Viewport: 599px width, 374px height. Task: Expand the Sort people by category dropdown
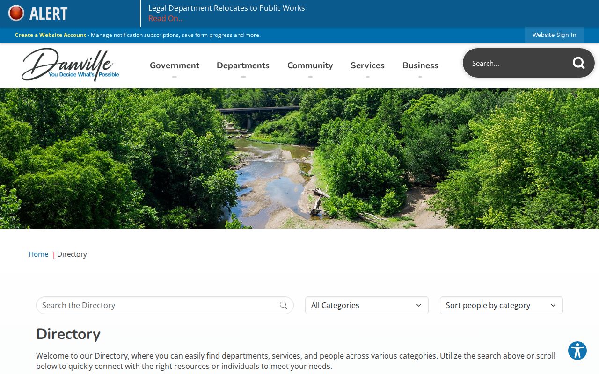click(x=501, y=305)
